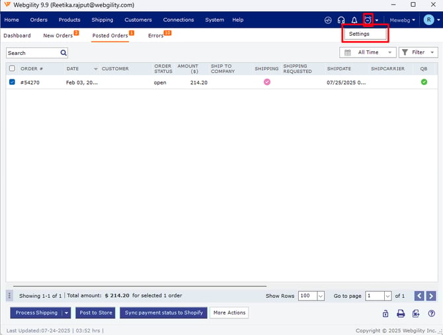
Task: Click Sync payment status to Shopify
Action: 164,312
